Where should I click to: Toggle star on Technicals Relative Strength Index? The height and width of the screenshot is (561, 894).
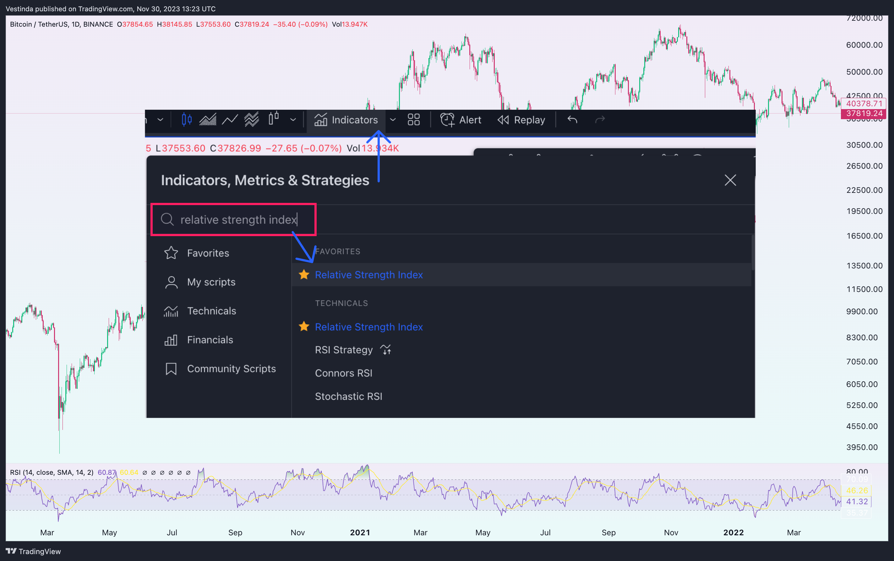(x=304, y=326)
